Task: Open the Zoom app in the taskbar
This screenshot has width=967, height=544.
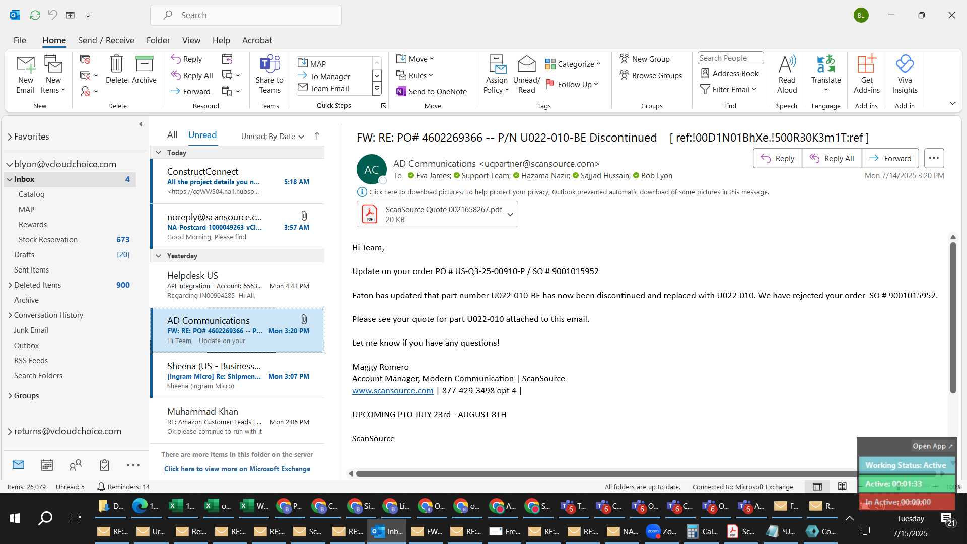Action: (x=661, y=531)
